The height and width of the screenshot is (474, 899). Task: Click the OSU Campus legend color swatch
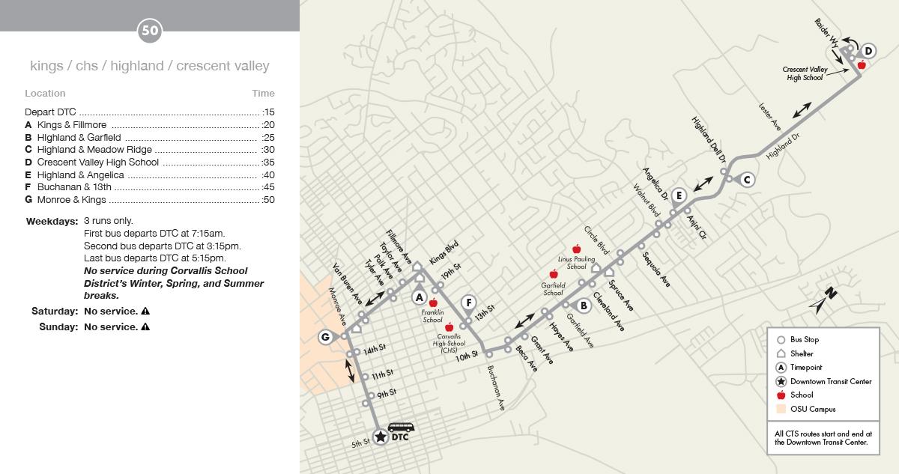click(781, 409)
